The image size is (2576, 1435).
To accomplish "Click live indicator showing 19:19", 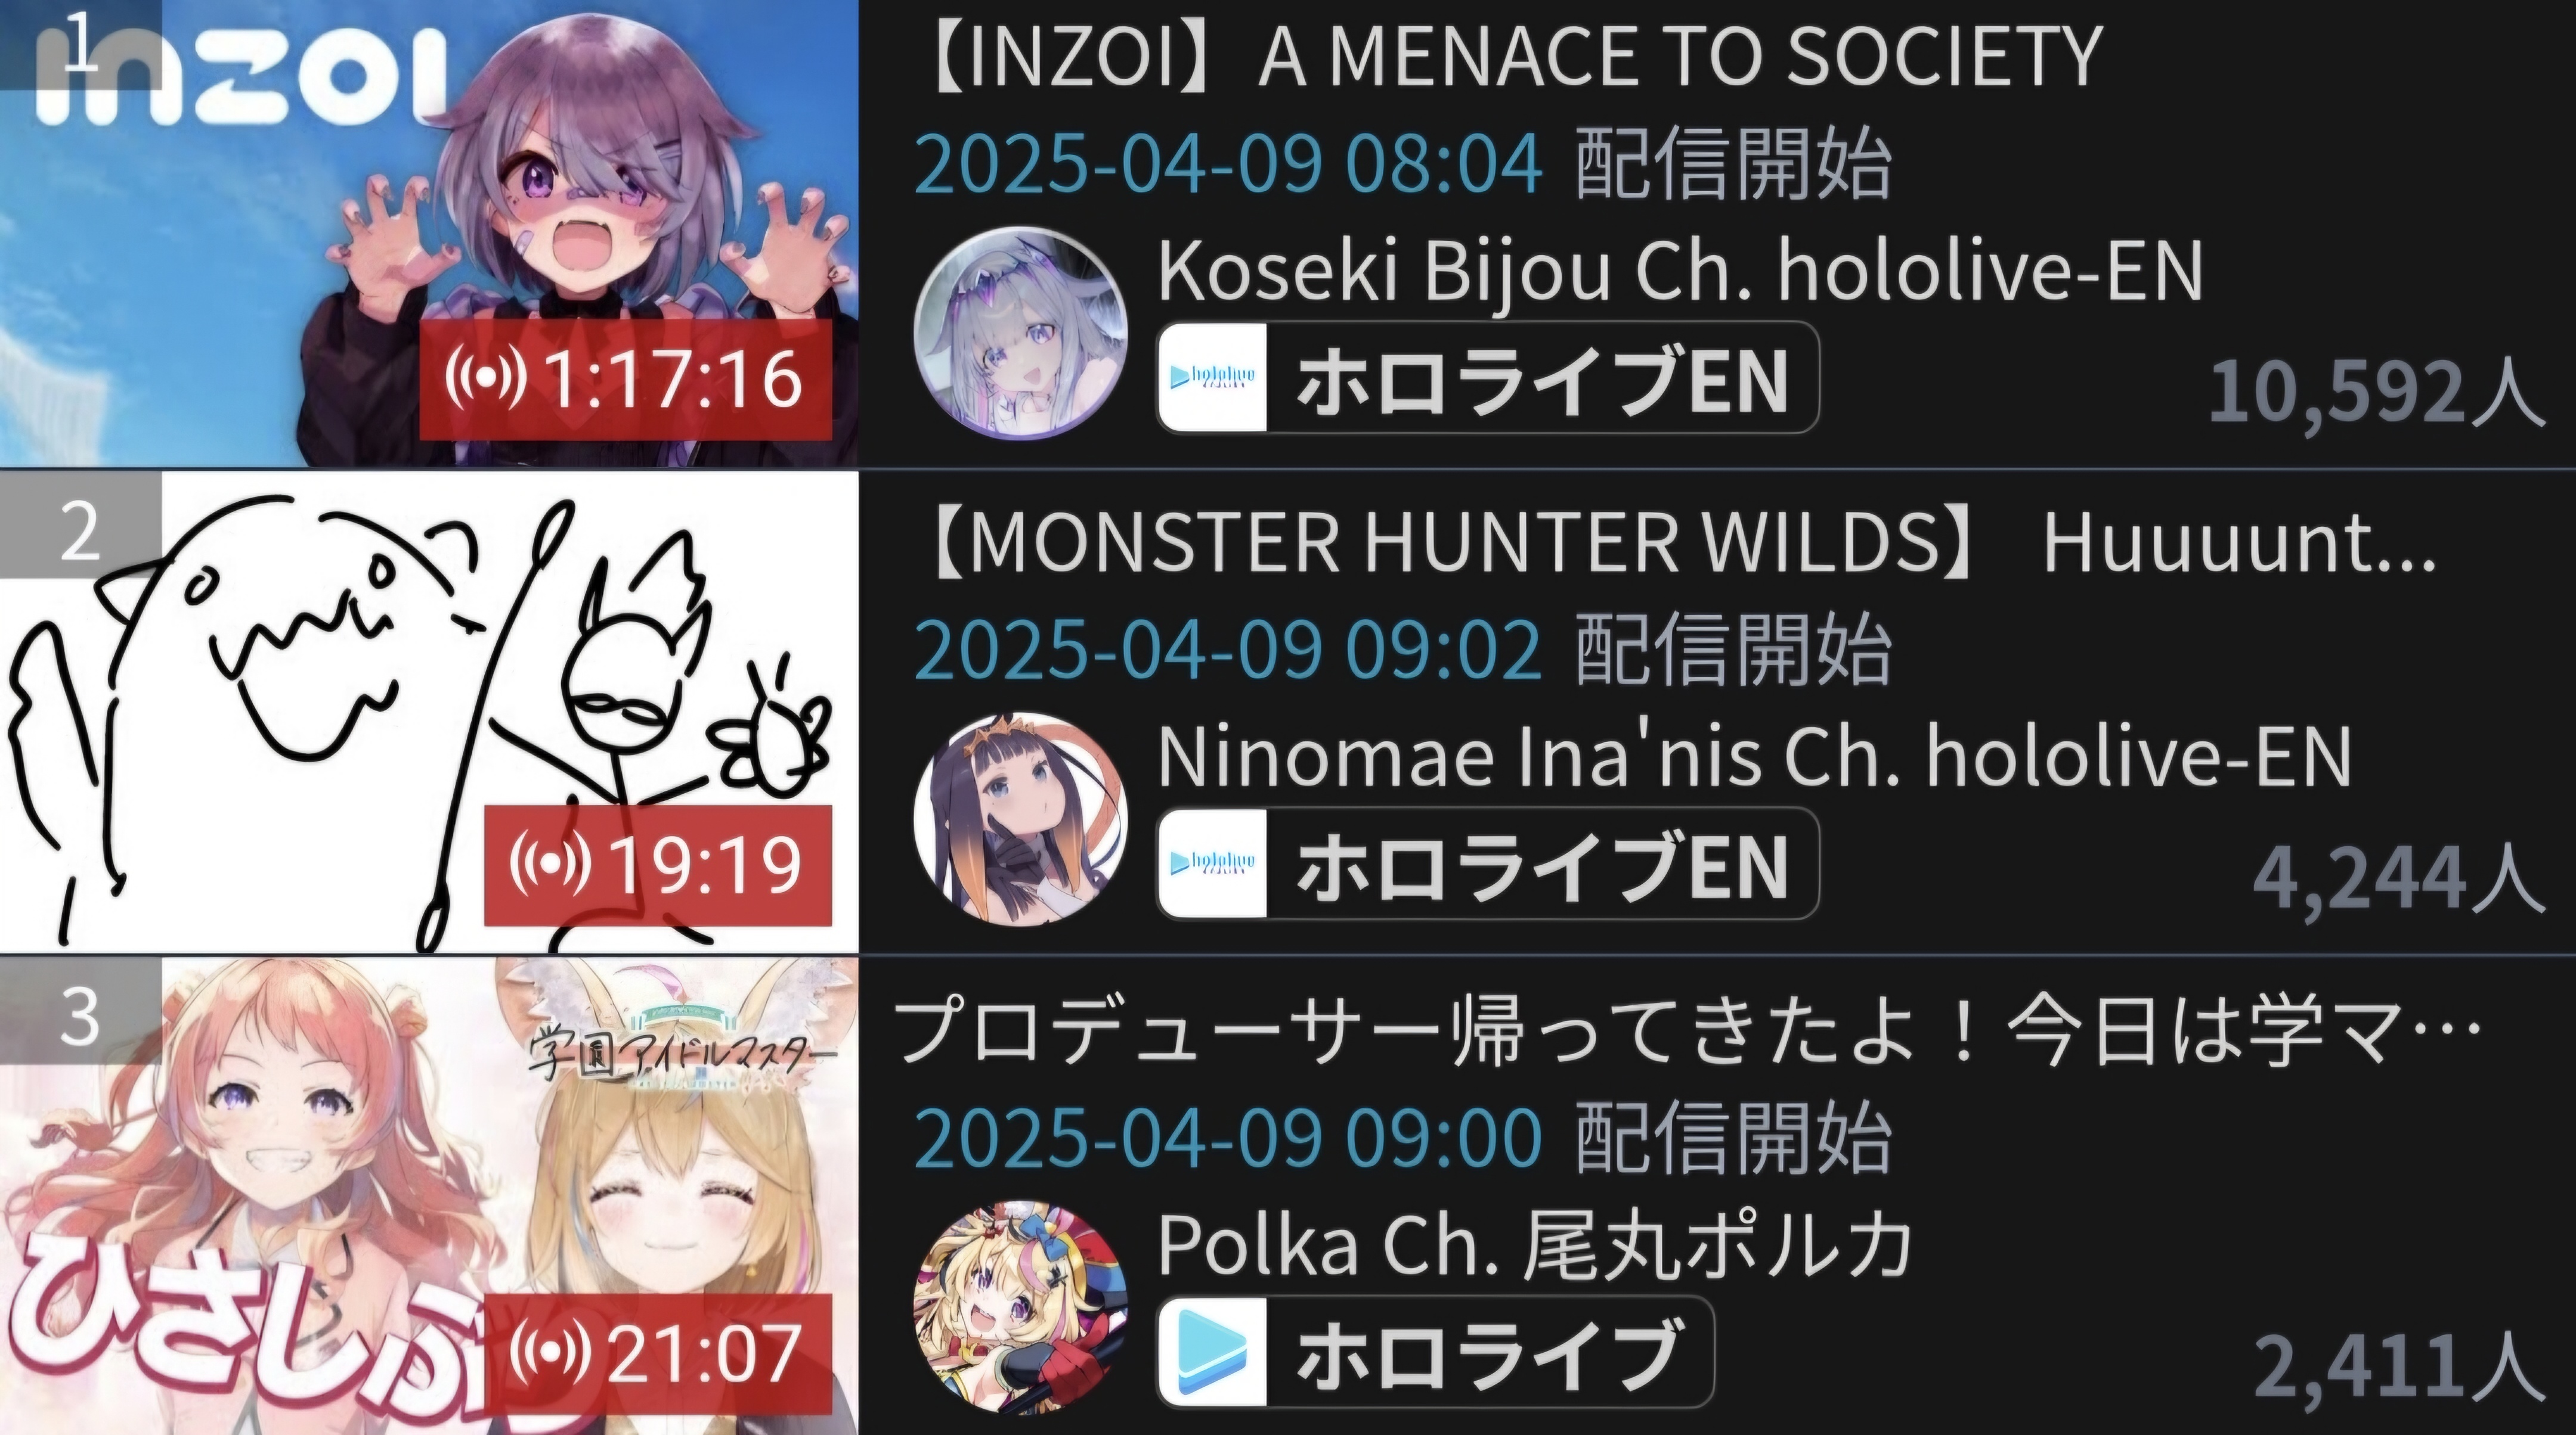I will 658,865.
